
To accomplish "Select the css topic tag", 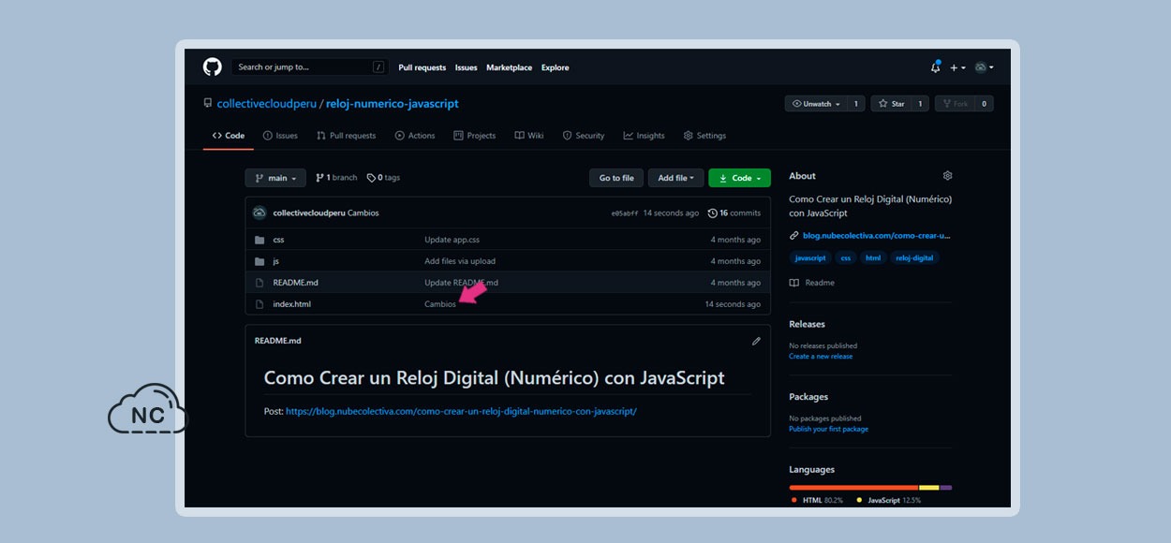I will click(x=846, y=257).
